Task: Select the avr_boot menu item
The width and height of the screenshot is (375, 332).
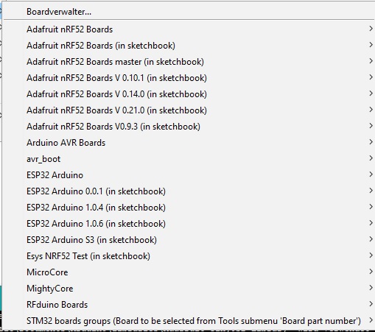Action: point(189,159)
